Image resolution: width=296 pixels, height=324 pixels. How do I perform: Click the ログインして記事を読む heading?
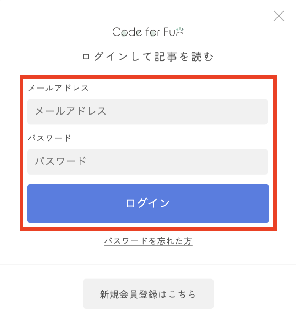click(x=148, y=57)
